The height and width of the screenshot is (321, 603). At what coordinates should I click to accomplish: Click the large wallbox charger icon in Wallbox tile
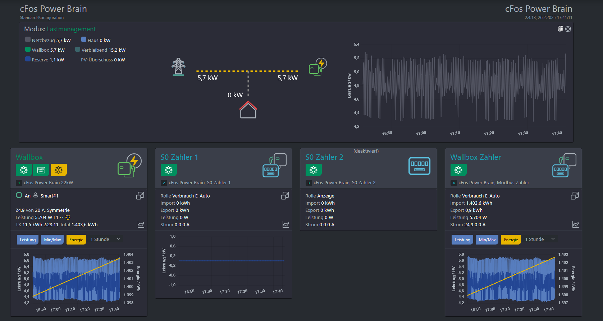click(129, 166)
